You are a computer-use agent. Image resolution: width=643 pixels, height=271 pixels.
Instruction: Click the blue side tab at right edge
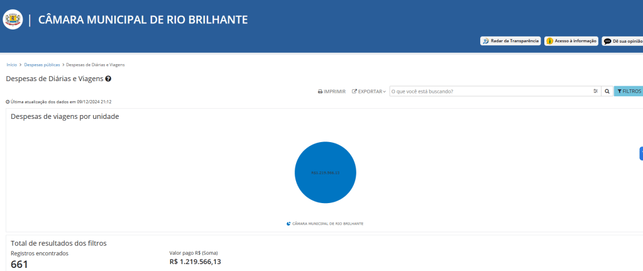pyautogui.click(x=640, y=153)
